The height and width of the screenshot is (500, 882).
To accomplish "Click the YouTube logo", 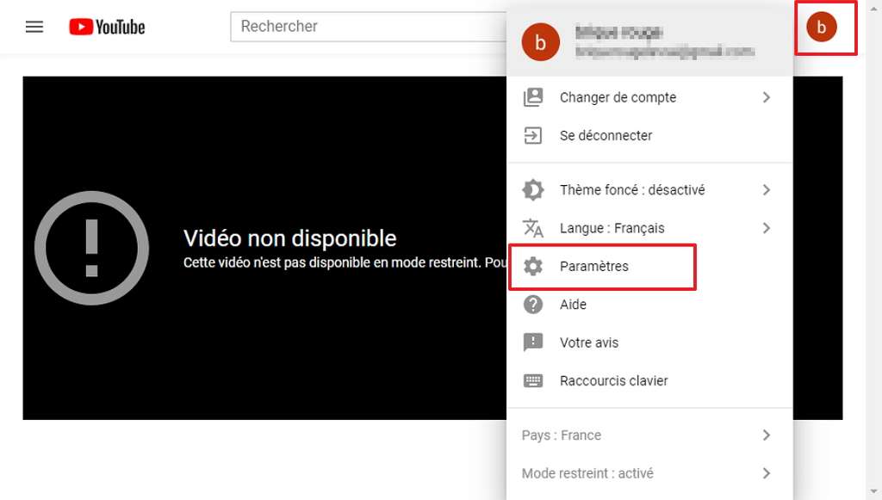I will pyautogui.click(x=107, y=27).
